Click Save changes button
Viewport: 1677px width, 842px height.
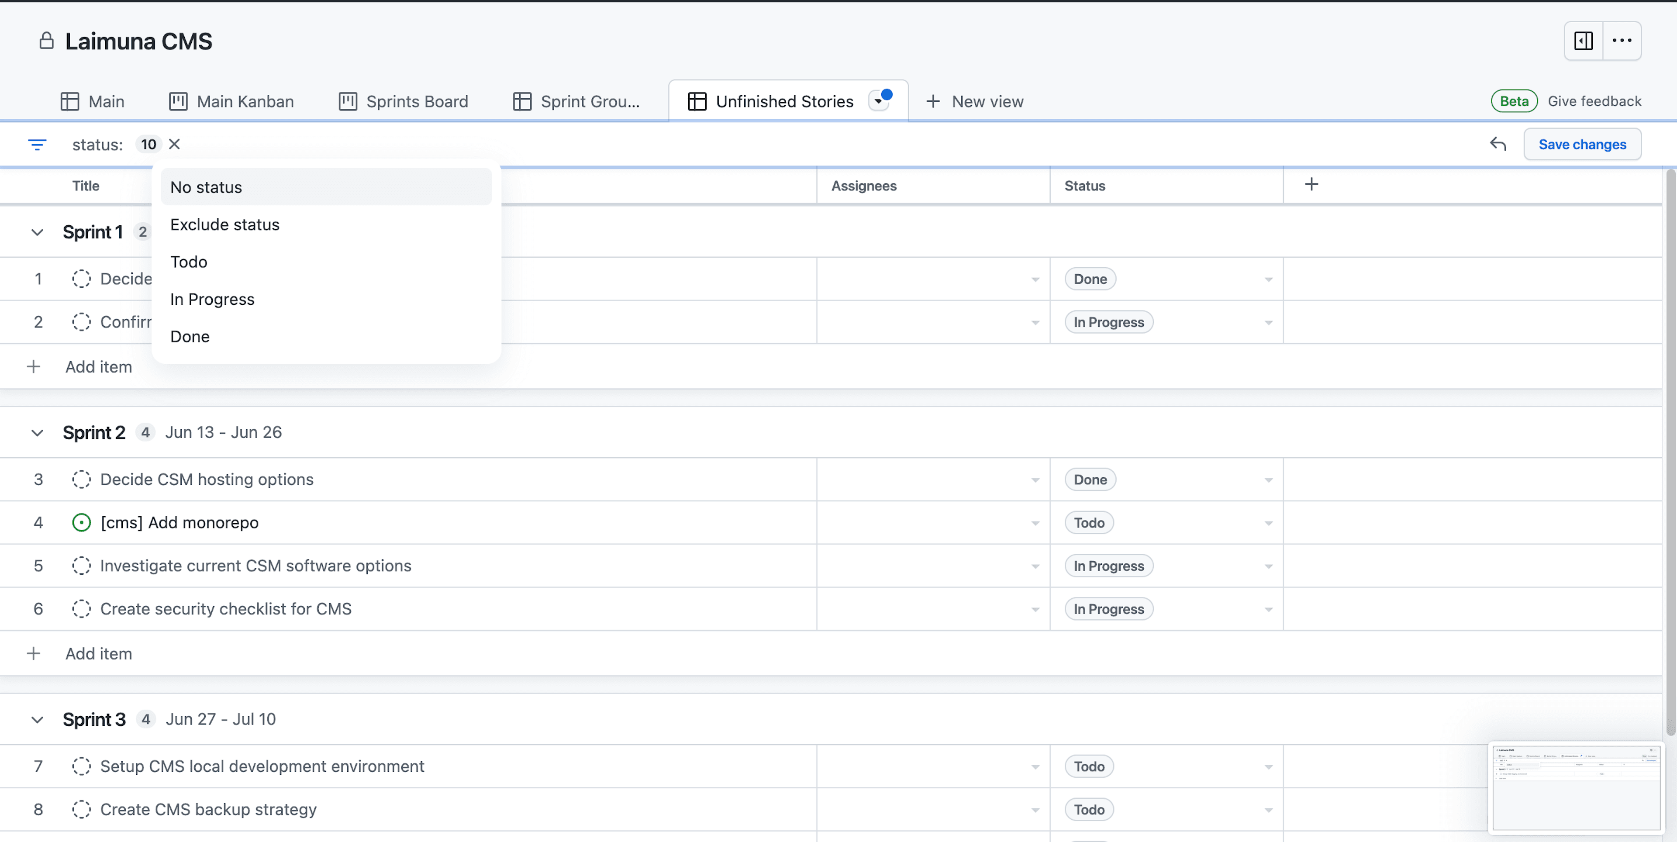click(1582, 145)
